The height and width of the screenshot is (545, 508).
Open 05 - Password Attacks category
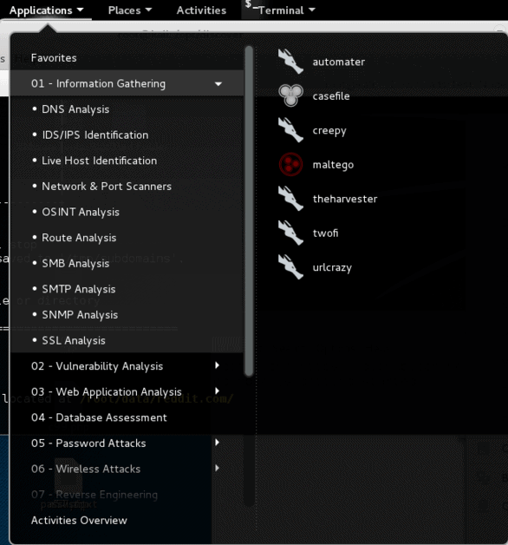coord(127,443)
